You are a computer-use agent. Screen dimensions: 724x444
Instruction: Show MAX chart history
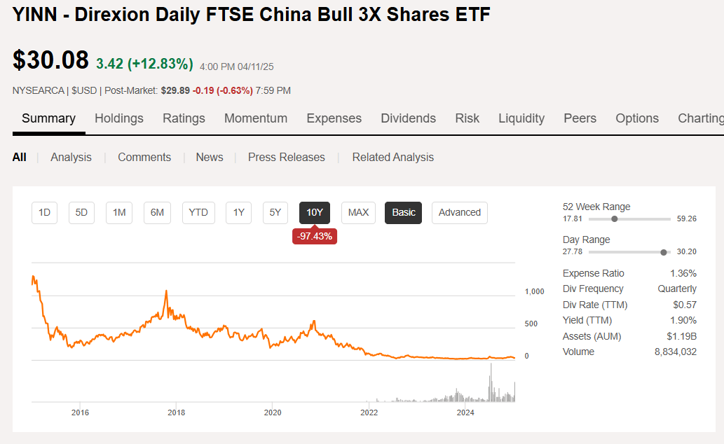357,212
